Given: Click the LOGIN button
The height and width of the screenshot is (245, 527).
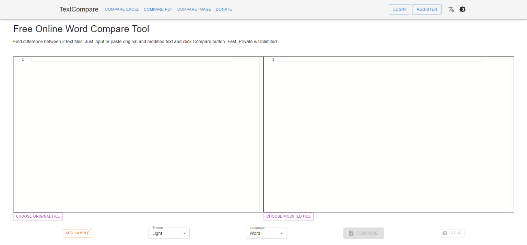Looking at the screenshot, I should 399,9.
